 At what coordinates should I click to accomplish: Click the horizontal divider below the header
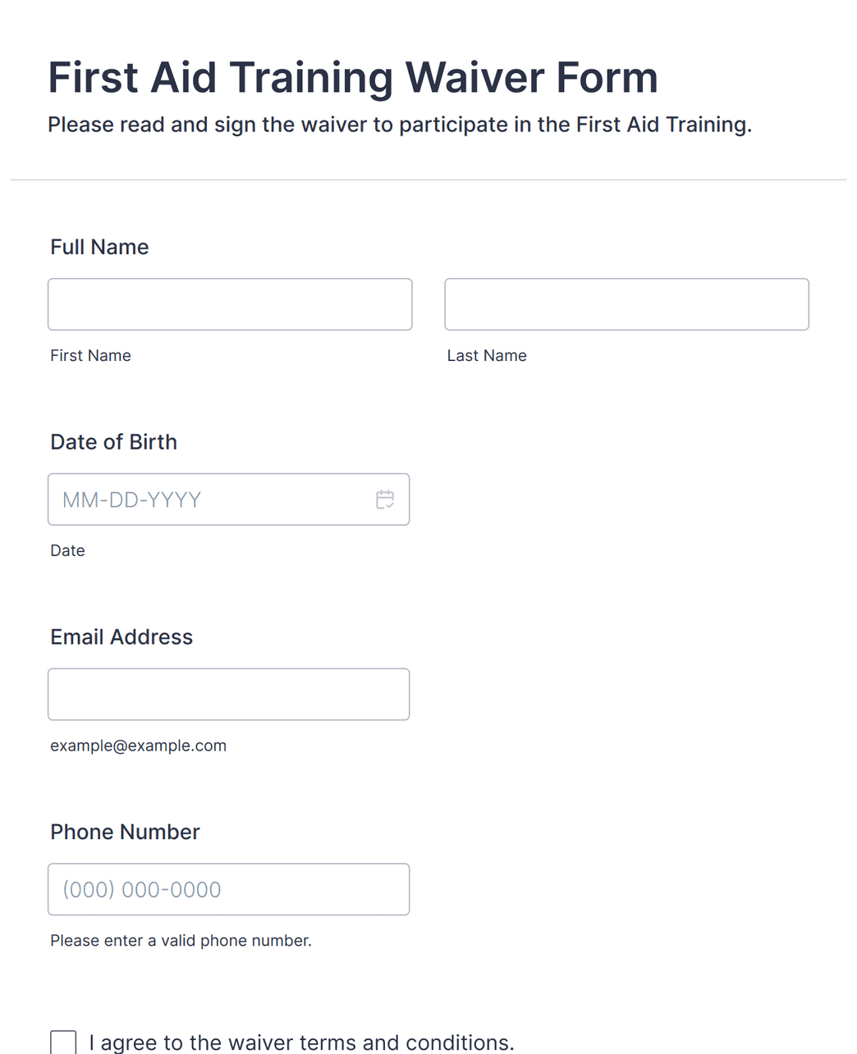coord(428,180)
